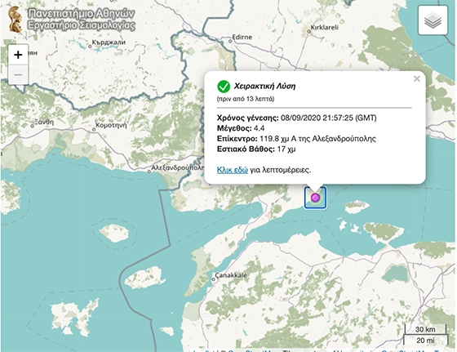Click the Εργαστήριο Σεισμολογίας title text
The height and width of the screenshot is (352, 457).
82,25
